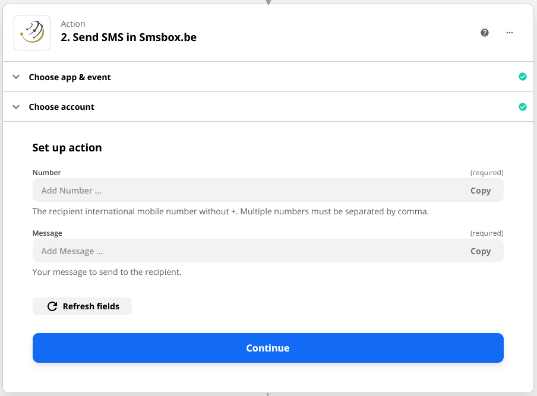
Task: Click the refresh arrow icon in Refresh fields
Action: [53, 306]
